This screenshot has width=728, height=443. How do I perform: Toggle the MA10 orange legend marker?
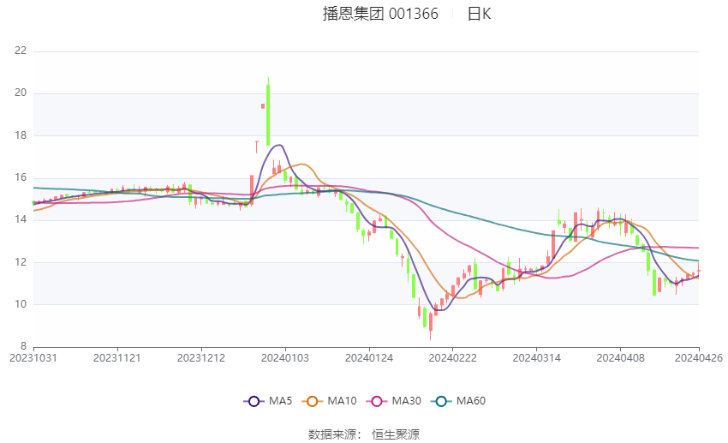pyautogui.click(x=312, y=401)
